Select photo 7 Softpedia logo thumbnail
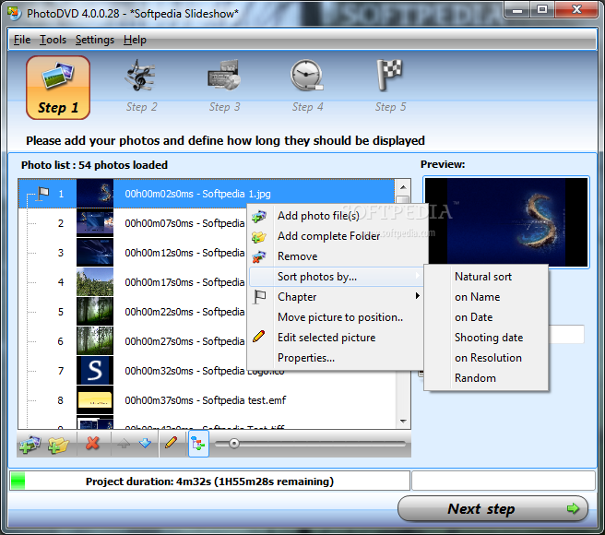605x535 pixels. [95, 371]
